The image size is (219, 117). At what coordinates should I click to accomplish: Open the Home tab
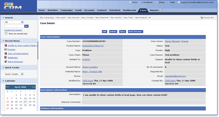[42, 10]
